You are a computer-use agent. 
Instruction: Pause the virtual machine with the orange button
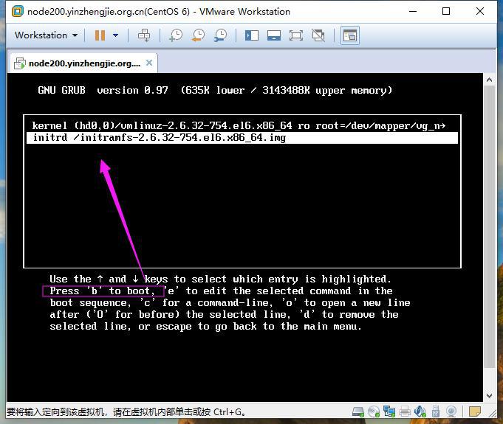point(100,35)
